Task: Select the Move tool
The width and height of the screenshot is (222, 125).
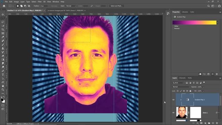Action: click(x=3, y=15)
